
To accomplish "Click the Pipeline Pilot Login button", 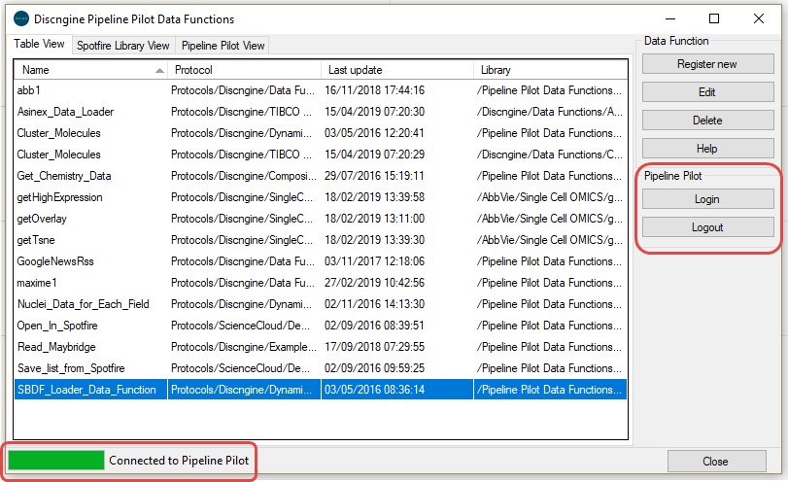I will click(707, 199).
